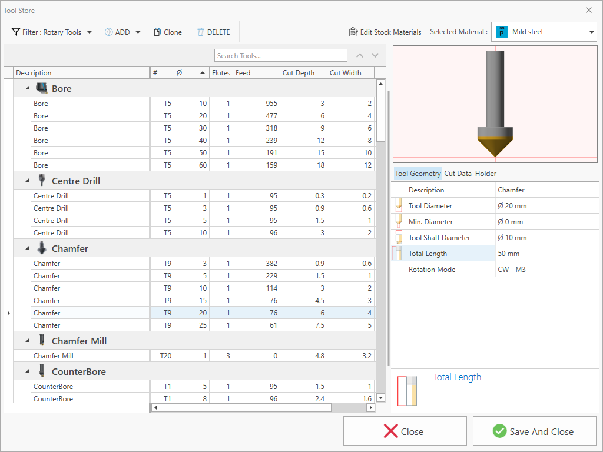603x452 pixels.
Task: Click the DELETE trash icon
Action: click(x=201, y=32)
